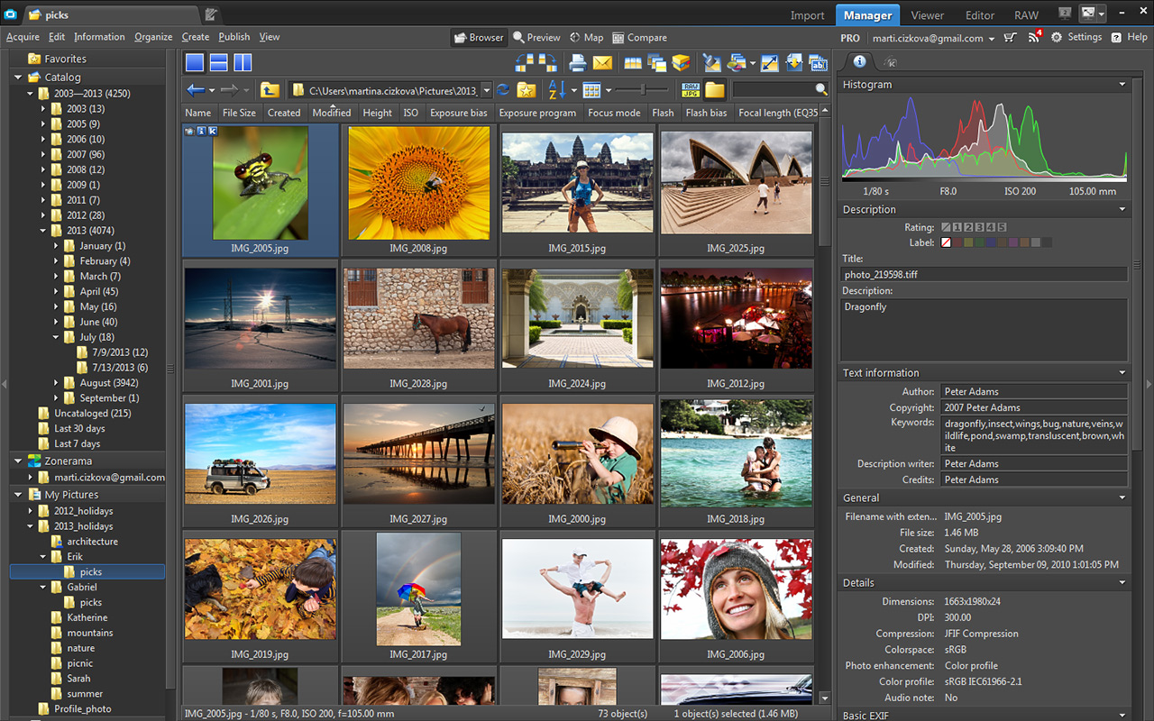This screenshot has width=1154, height=721.
Task: Click the resize image icon in toolbar
Action: (769, 62)
